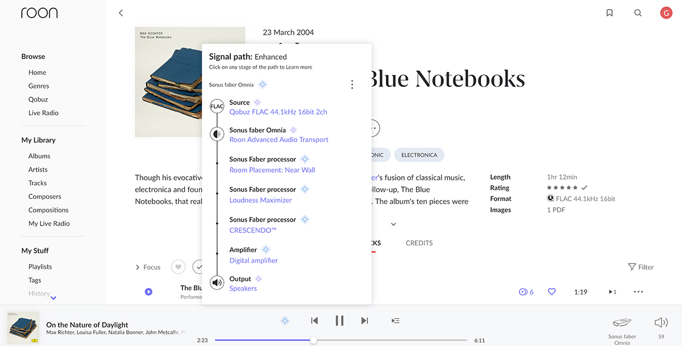Pause playback
The height and width of the screenshot is (346, 682).
pos(339,320)
